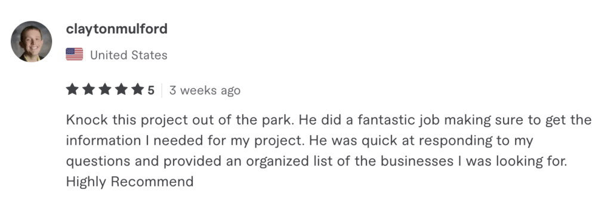This screenshot has width=611, height=218.
Task: Click the second rating star
Action: (x=89, y=90)
